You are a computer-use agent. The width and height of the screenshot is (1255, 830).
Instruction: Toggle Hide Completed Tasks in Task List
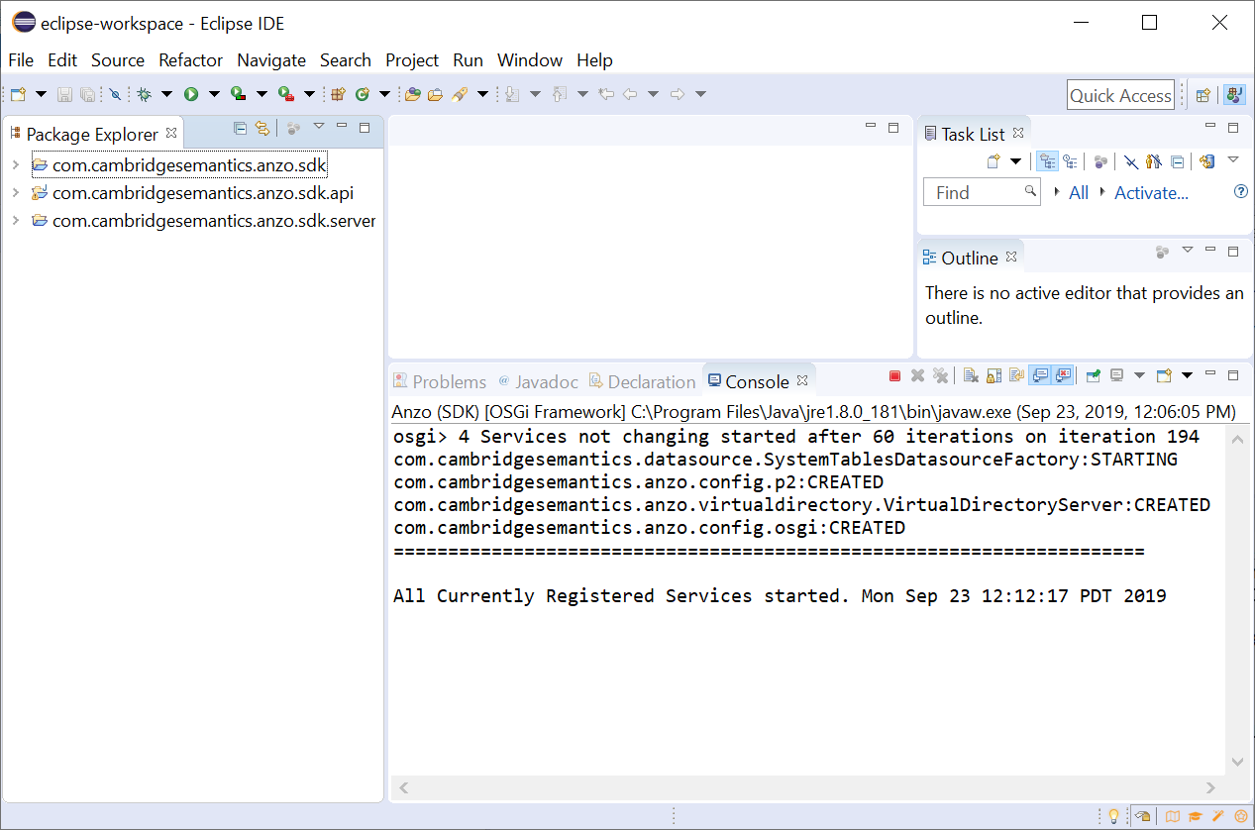[x=1130, y=161]
